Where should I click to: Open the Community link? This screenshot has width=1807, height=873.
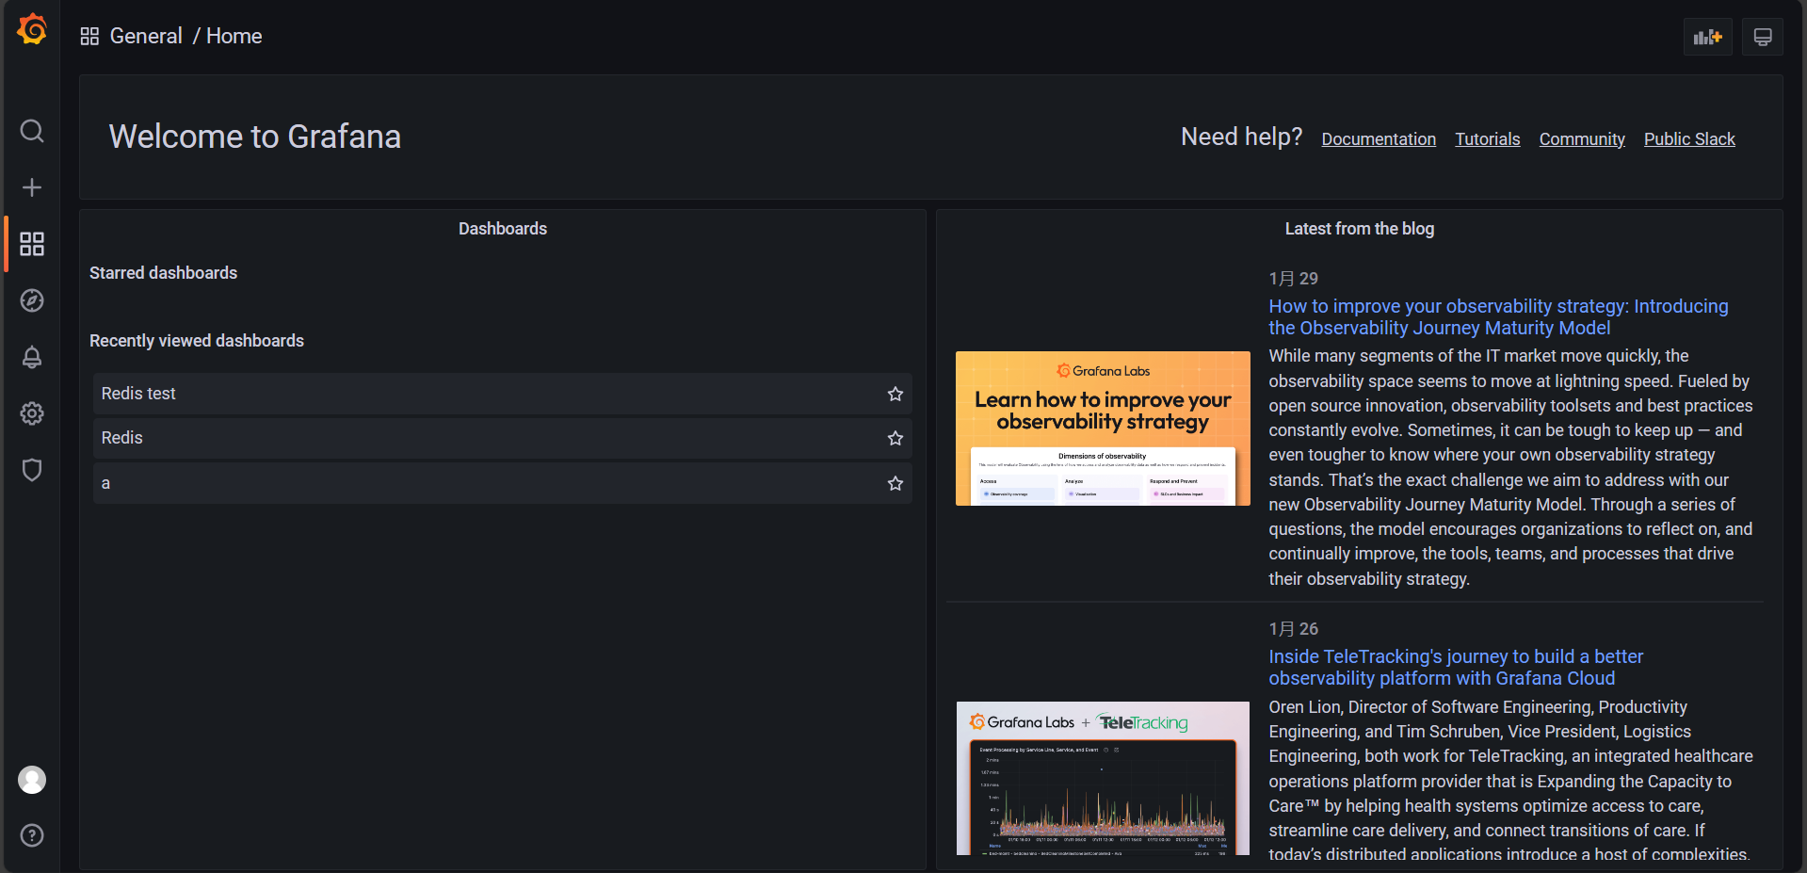point(1582,139)
